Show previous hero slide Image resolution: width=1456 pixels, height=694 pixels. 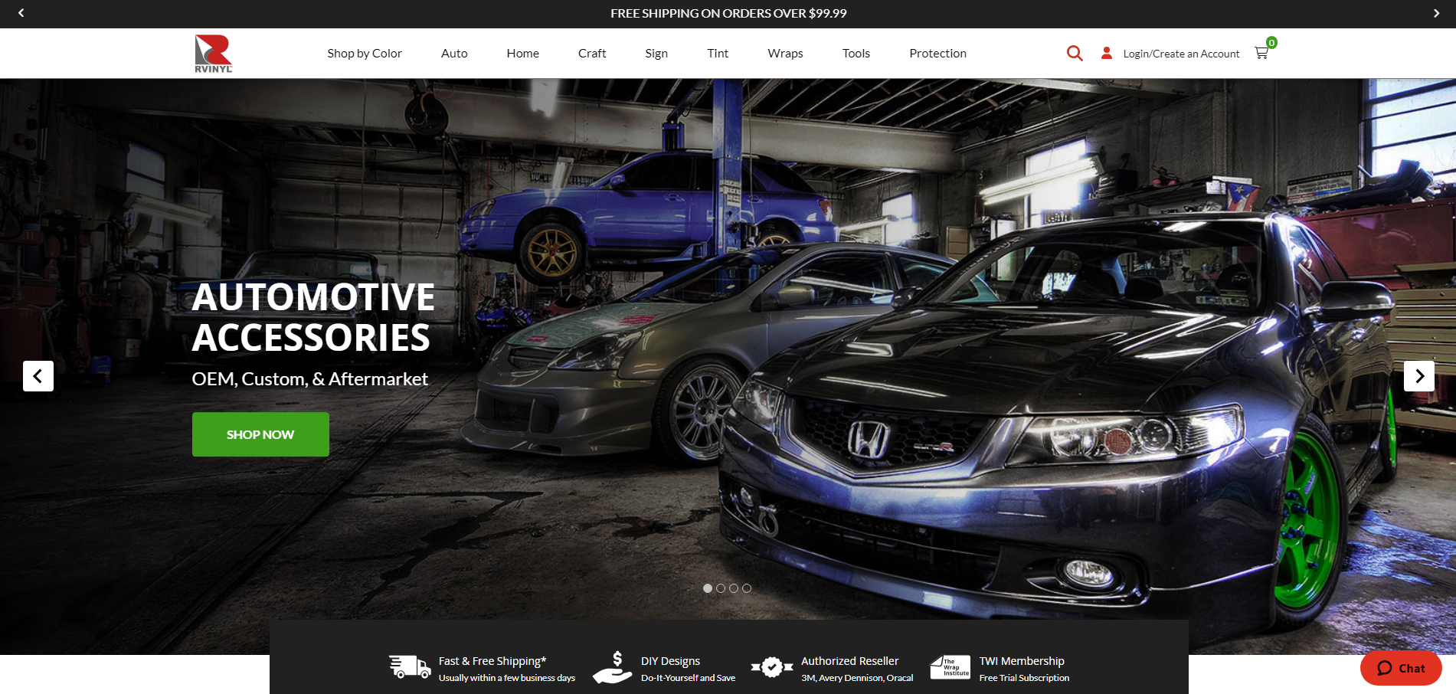coord(38,376)
